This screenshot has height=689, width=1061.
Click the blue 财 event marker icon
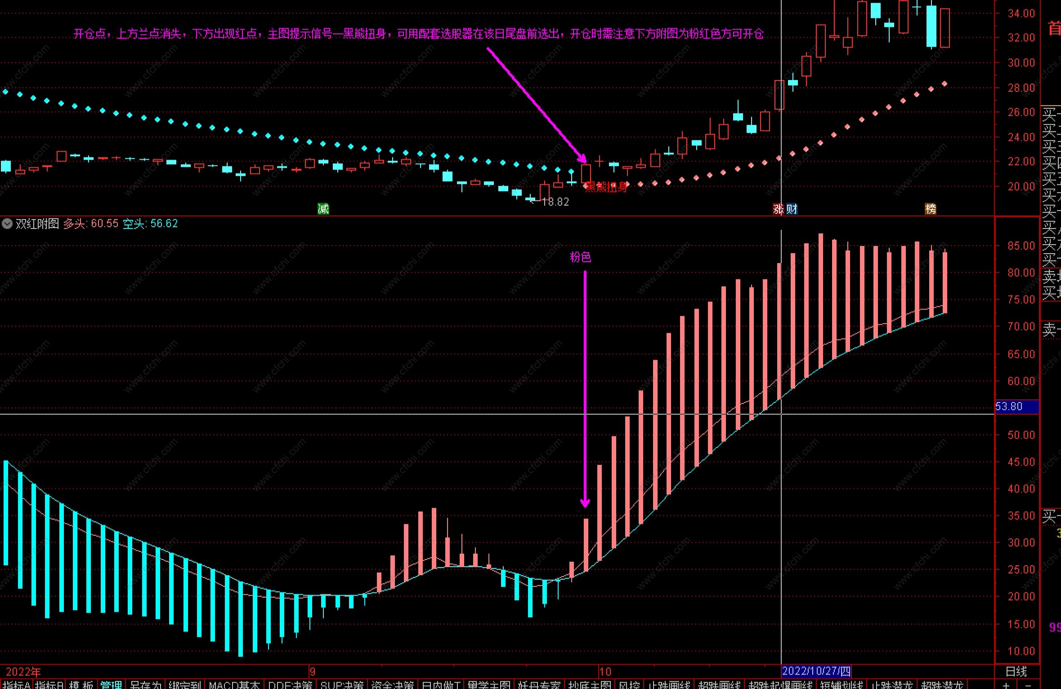tap(792, 209)
